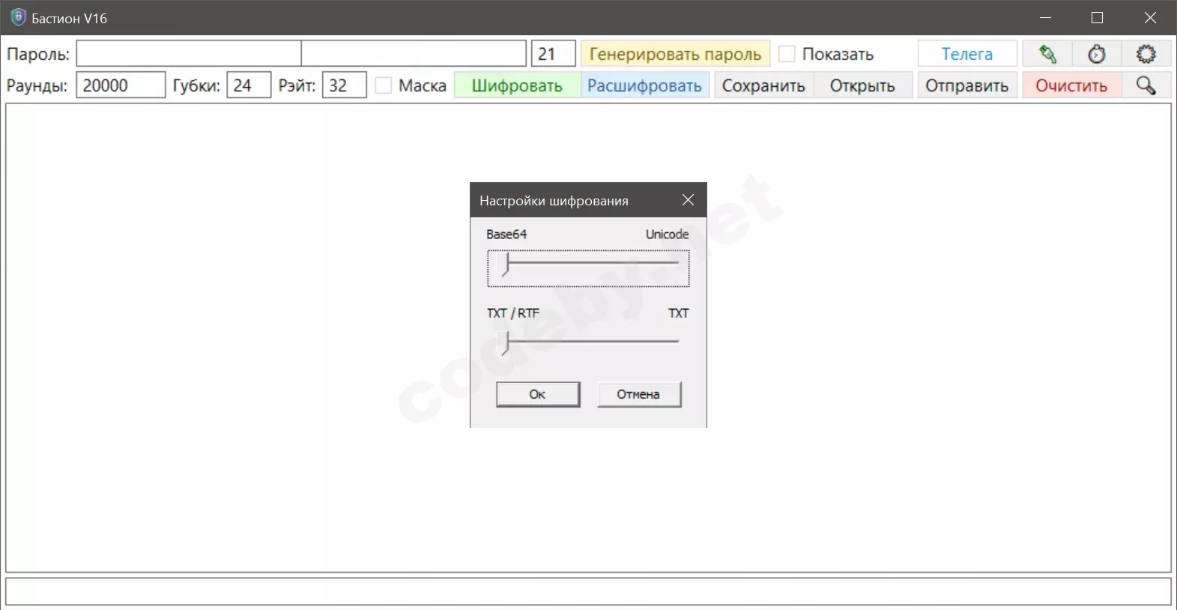Decrypt text with Расшифровать
The width and height of the screenshot is (1177, 610).
coord(644,85)
